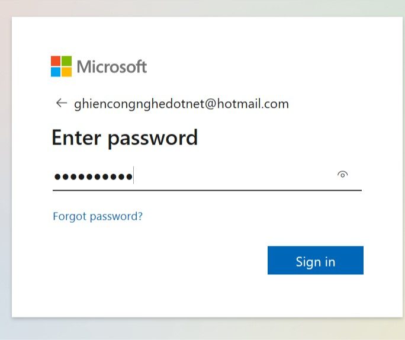Viewport: 405px width, 340px height.
Task: Open the Forgot password? link
Action: (98, 216)
